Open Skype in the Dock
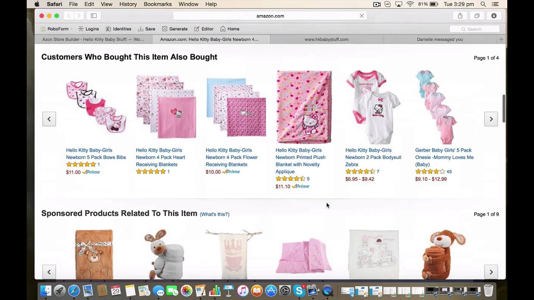 tap(299, 290)
